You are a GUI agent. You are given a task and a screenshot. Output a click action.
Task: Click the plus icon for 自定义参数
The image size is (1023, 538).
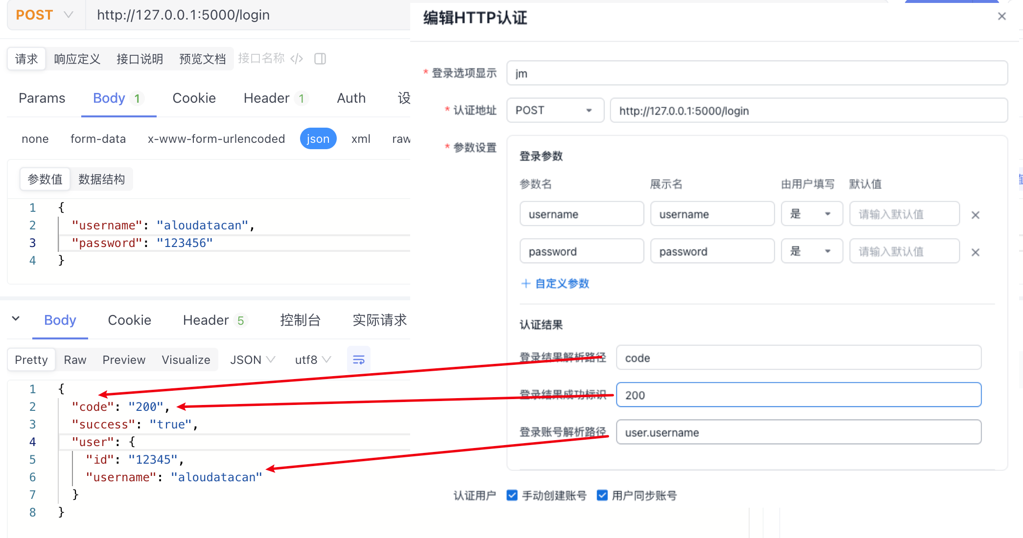pyautogui.click(x=526, y=284)
